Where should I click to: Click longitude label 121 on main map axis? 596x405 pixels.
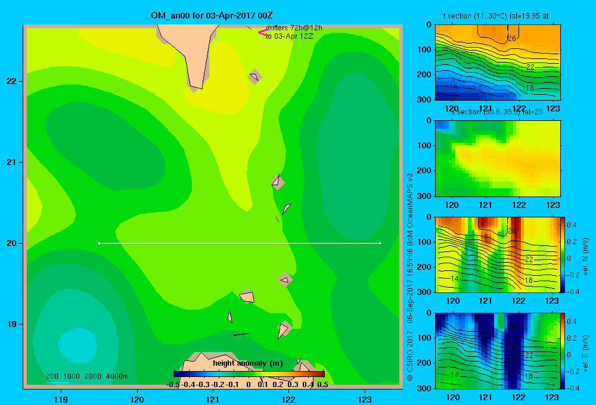tap(213, 399)
